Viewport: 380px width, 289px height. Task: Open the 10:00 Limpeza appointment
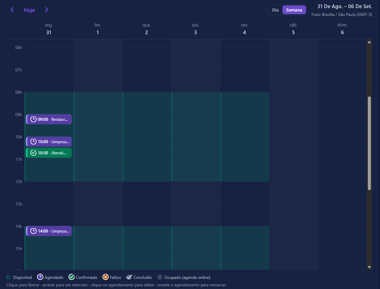point(49,141)
